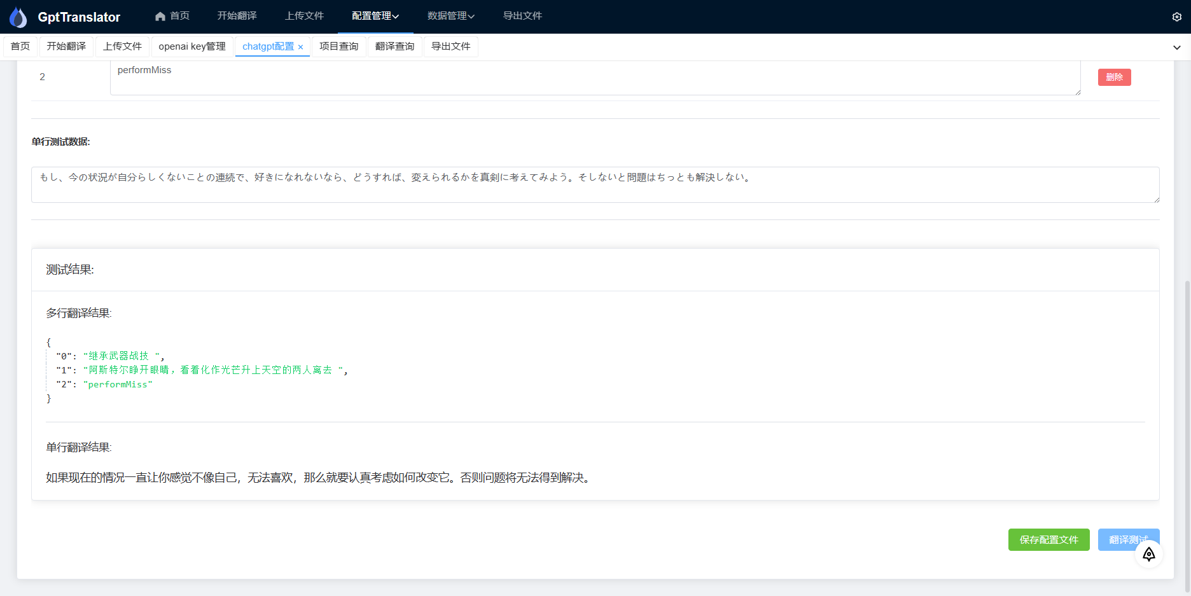Switch to the 首页 page tab
1191x596 pixels.
(x=20, y=46)
